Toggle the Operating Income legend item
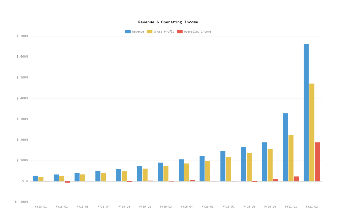This screenshot has height=212, width=358. coord(194,32)
